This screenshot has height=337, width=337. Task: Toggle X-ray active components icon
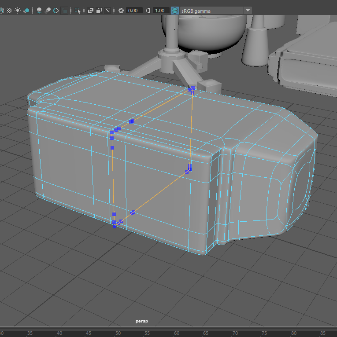(99, 10)
